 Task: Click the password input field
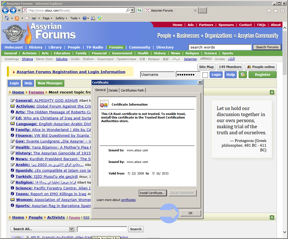click(188, 74)
